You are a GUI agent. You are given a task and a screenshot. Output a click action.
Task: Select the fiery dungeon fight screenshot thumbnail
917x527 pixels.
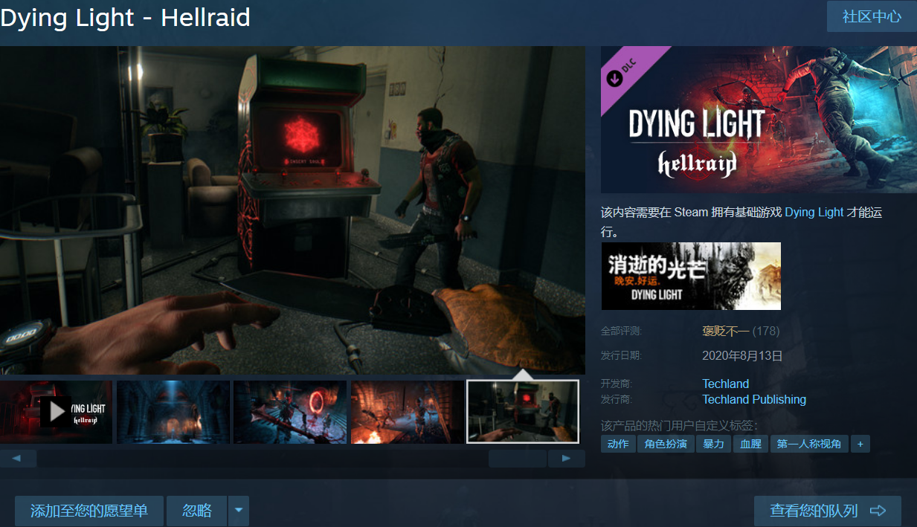[x=407, y=412]
